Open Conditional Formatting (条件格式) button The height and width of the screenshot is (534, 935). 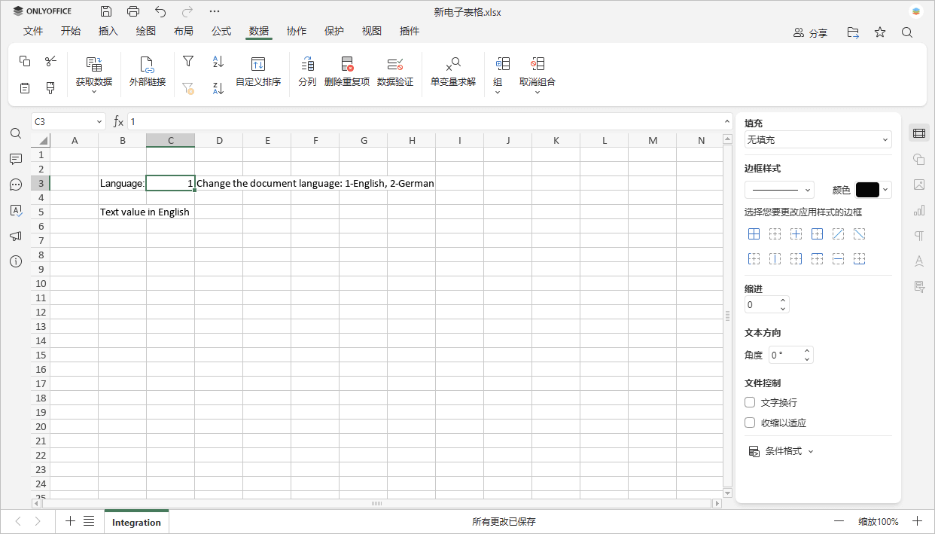pos(781,451)
